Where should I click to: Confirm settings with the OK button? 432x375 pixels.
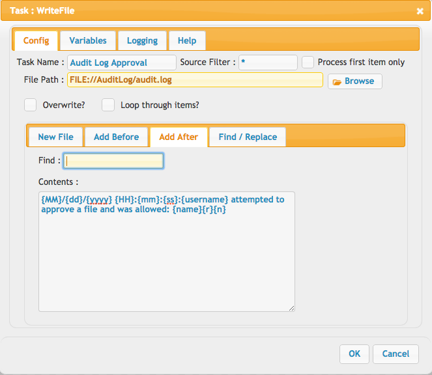point(354,354)
